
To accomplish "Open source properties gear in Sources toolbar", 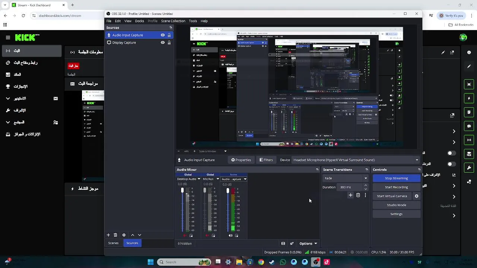I will [124, 235].
